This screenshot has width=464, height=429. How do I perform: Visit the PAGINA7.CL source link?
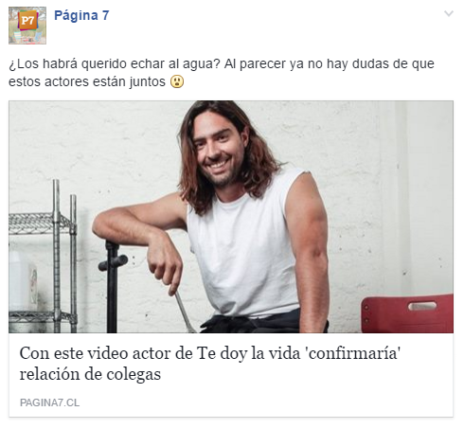click(x=49, y=402)
